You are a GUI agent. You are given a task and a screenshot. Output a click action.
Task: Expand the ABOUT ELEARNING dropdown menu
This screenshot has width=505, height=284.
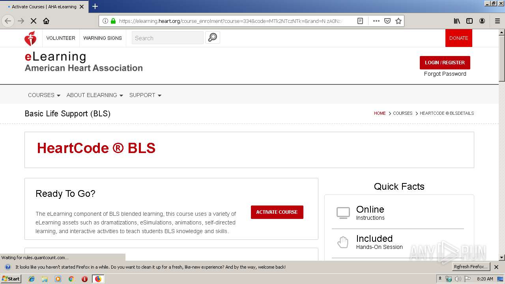coord(95,95)
